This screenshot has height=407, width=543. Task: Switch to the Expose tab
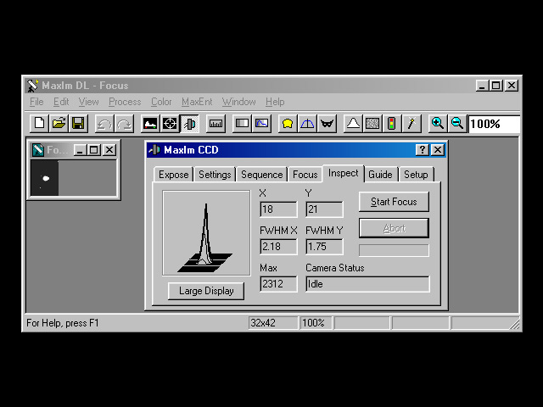click(173, 175)
